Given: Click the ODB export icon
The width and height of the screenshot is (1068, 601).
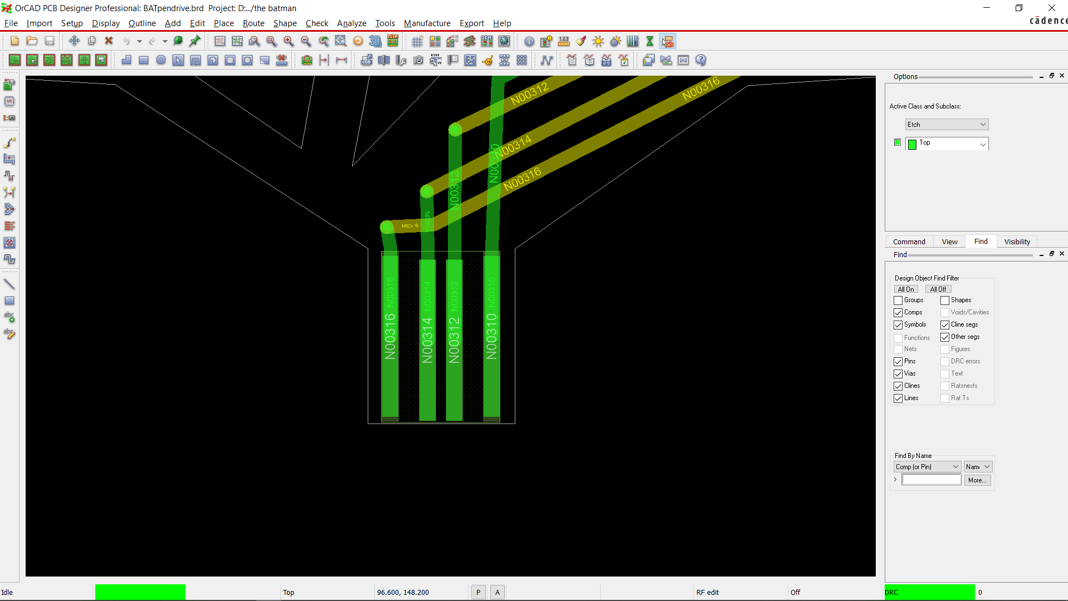Looking at the screenshot, I should click(x=367, y=60).
